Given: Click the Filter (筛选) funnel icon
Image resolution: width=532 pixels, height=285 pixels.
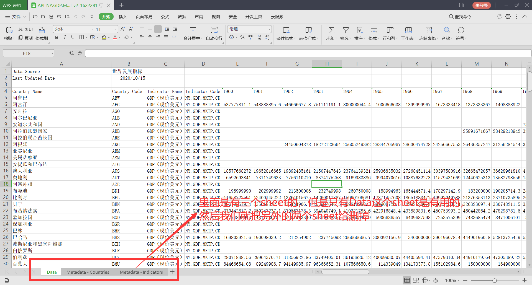Looking at the screenshot, I should point(346,30).
